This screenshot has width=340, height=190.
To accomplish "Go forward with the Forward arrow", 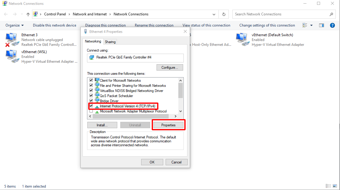I will [15, 14].
